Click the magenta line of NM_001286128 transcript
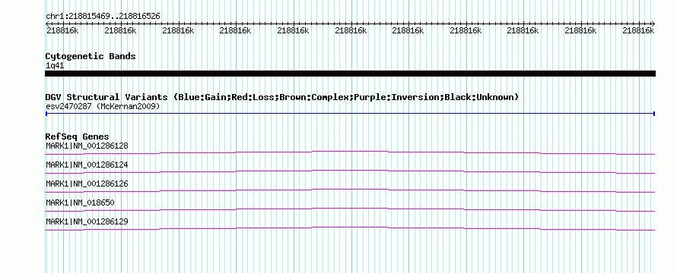The width and height of the screenshot is (677, 273). [x=350, y=152]
